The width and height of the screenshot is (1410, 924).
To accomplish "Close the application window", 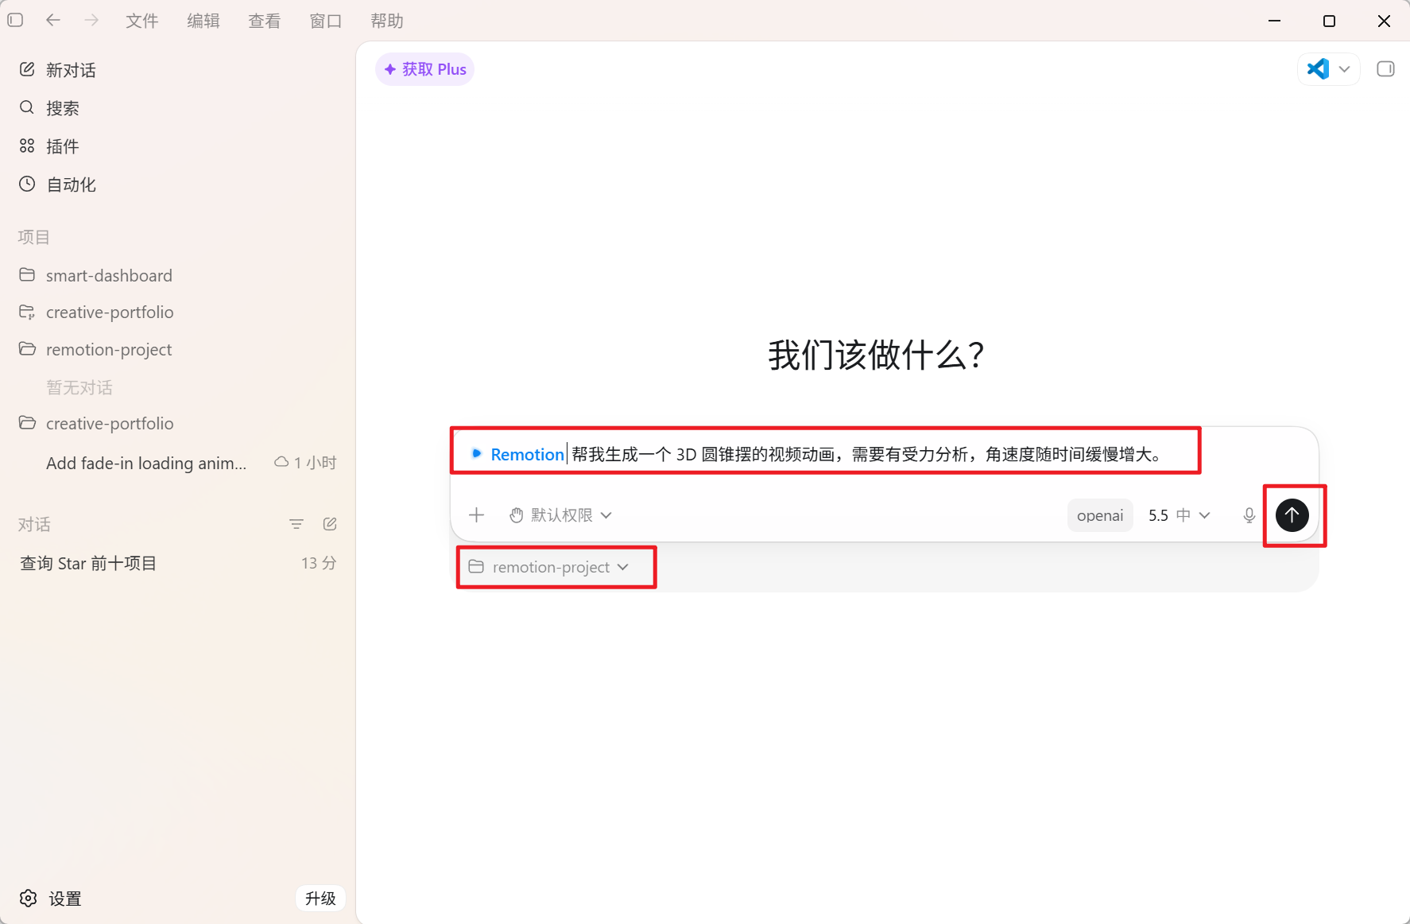I will (1384, 21).
